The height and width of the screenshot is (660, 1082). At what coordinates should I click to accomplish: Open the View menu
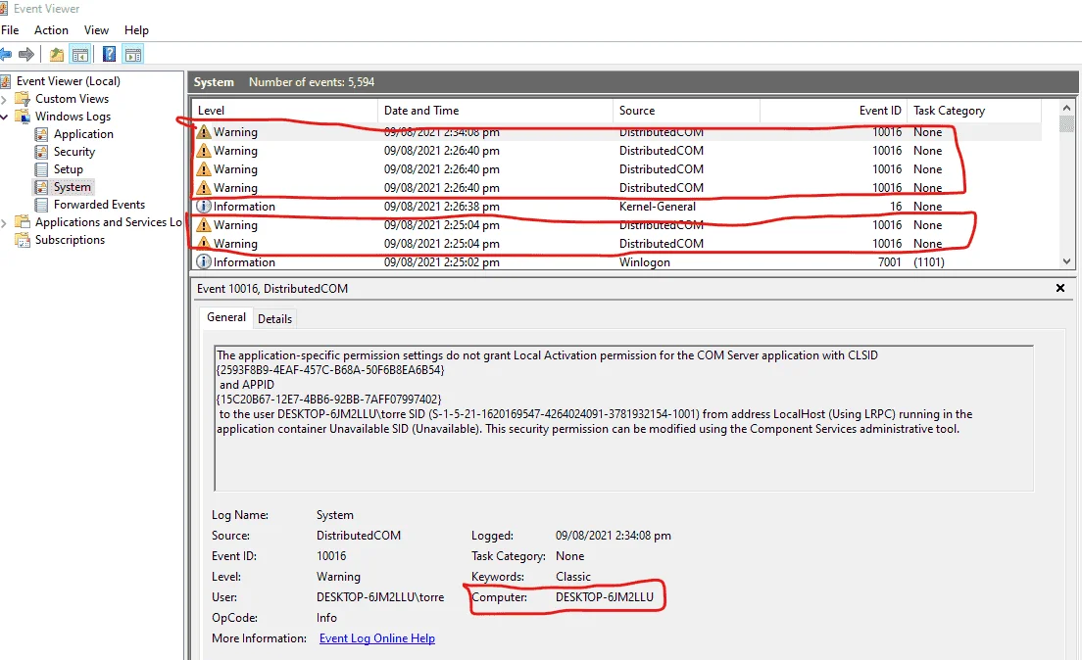click(97, 30)
